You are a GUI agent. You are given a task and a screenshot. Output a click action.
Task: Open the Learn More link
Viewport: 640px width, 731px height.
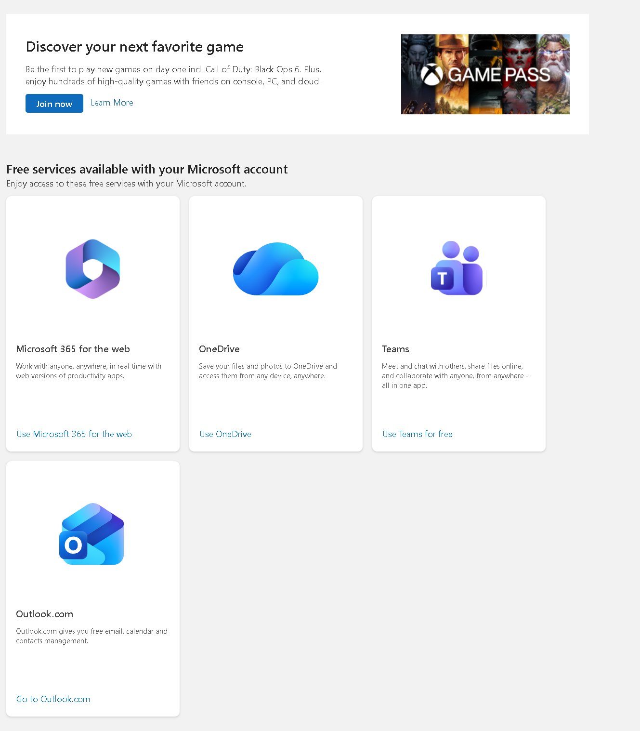coord(112,103)
